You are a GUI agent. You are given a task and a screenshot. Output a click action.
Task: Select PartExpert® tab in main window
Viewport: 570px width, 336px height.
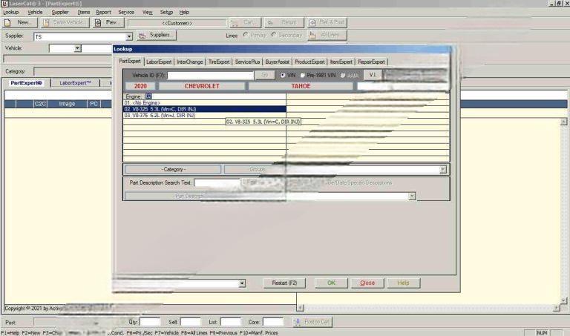(x=26, y=83)
